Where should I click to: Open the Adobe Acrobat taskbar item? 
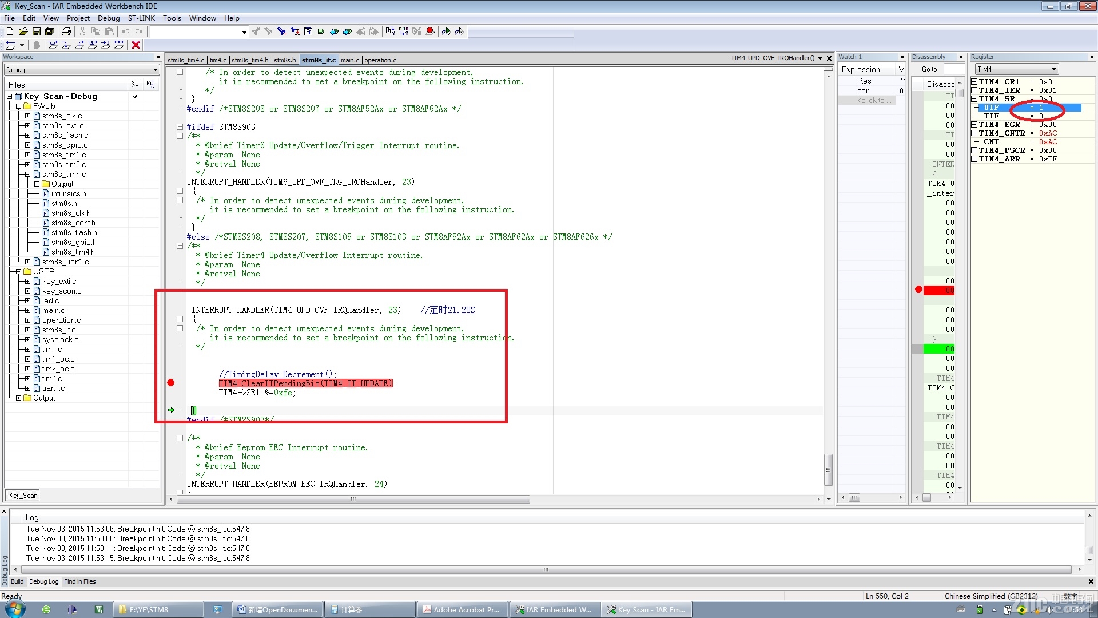tap(462, 609)
